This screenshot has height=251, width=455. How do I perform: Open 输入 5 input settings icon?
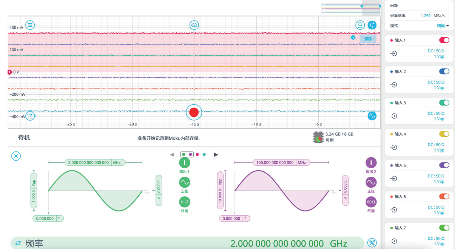(x=394, y=179)
